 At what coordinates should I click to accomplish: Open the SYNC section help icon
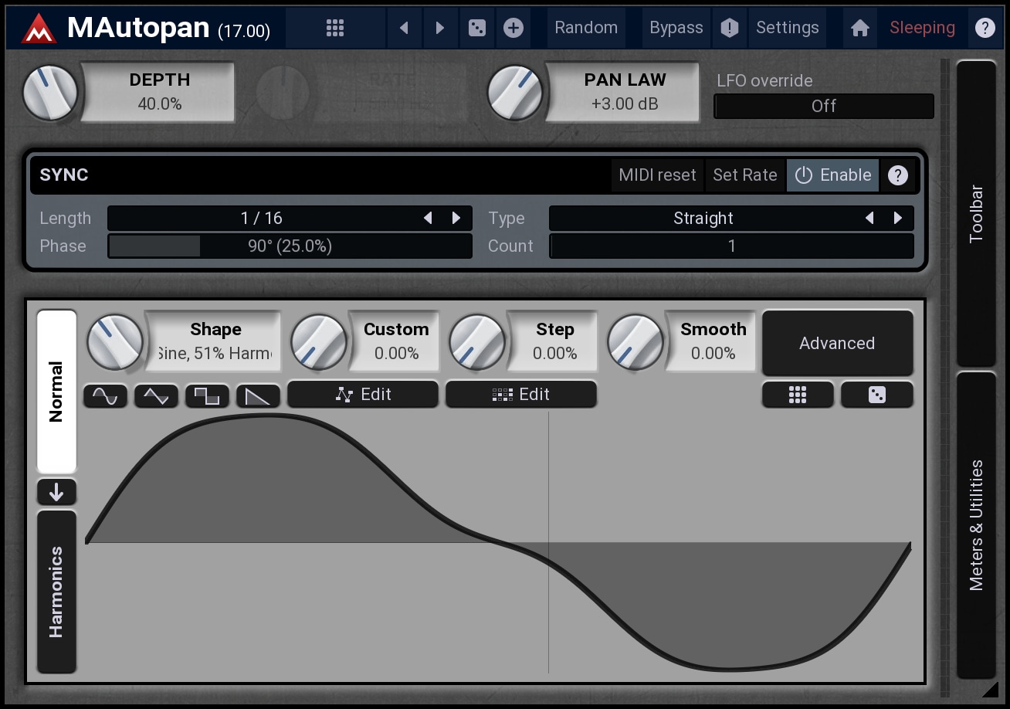[897, 175]
